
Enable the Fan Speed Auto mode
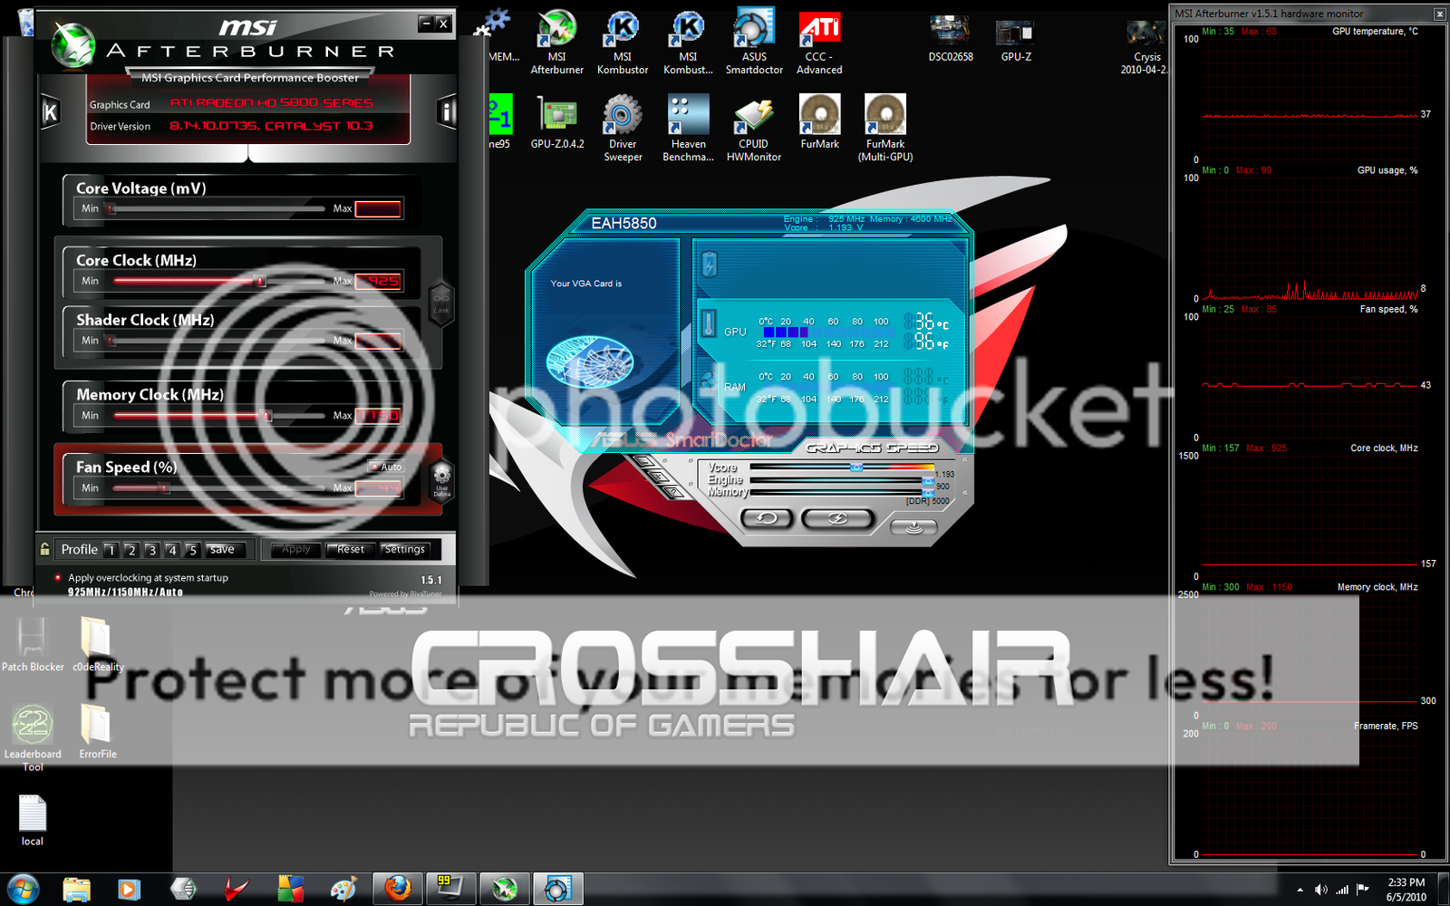(386, 467)
